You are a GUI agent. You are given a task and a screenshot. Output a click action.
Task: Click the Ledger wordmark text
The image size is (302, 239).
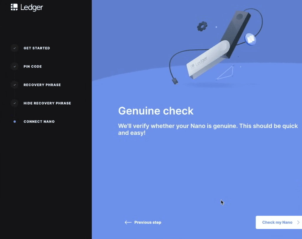pos(32,7)
